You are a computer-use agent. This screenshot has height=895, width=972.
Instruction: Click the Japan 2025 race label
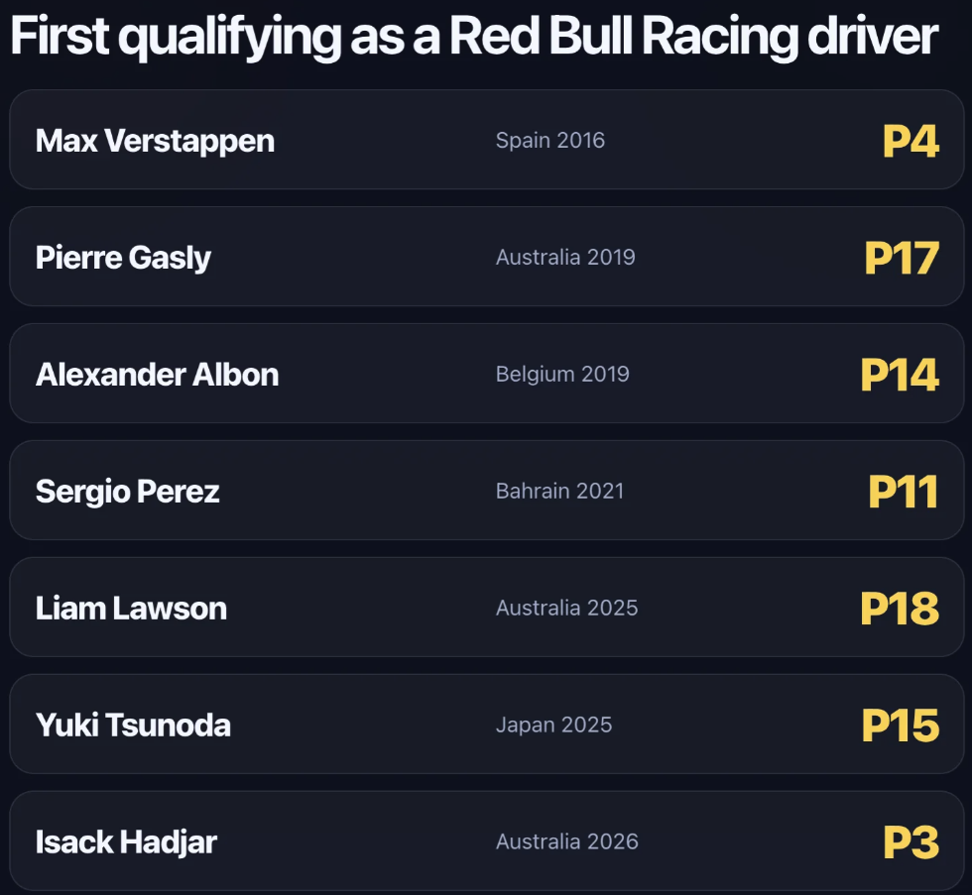[553, 725]
